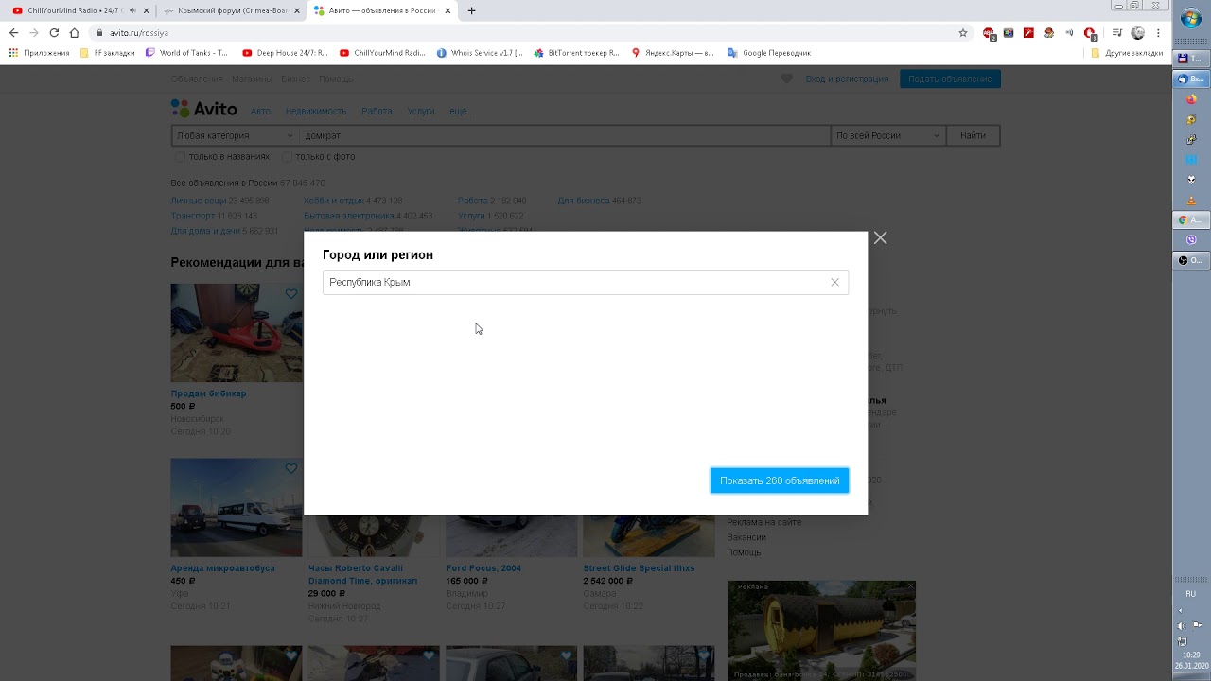Open the 'По всей России' region selector
The image size is (1211, 681).
(x=887, y=136)
